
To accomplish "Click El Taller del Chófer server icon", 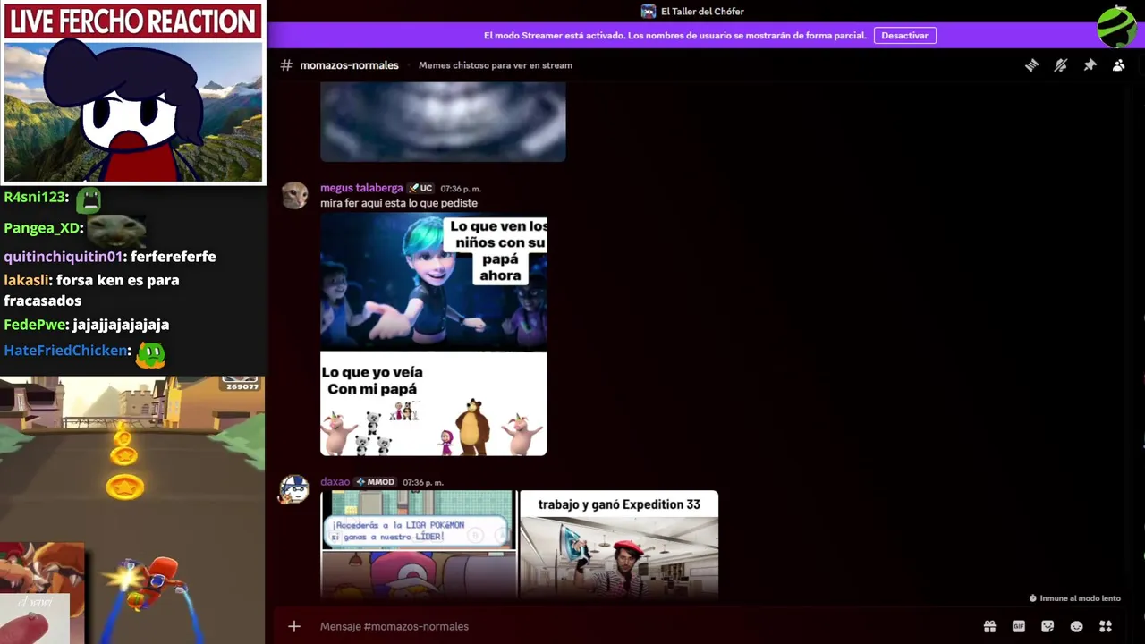I will point(649,12).
